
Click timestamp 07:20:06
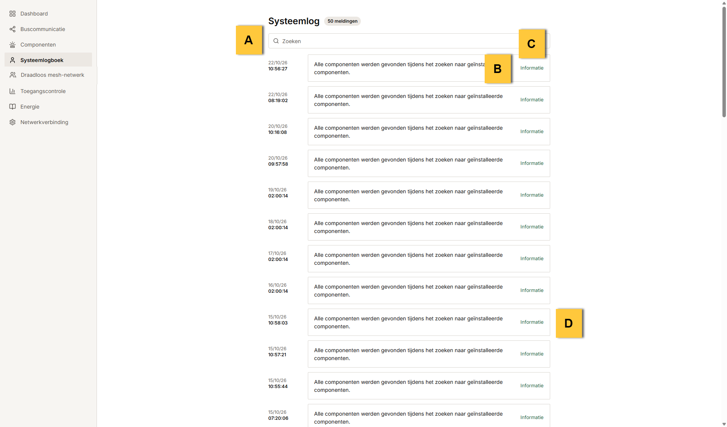[278, 418]
